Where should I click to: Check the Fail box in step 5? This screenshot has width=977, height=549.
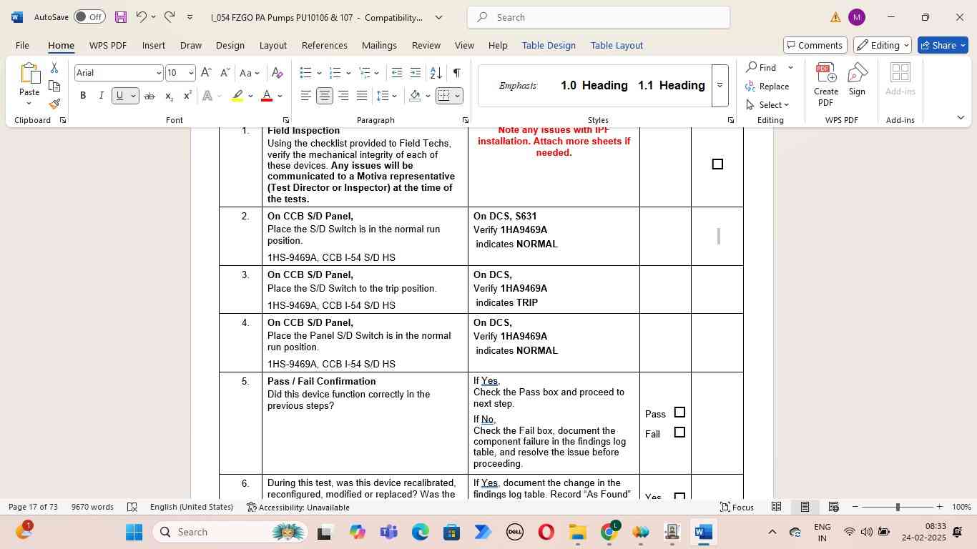(679, 432)
